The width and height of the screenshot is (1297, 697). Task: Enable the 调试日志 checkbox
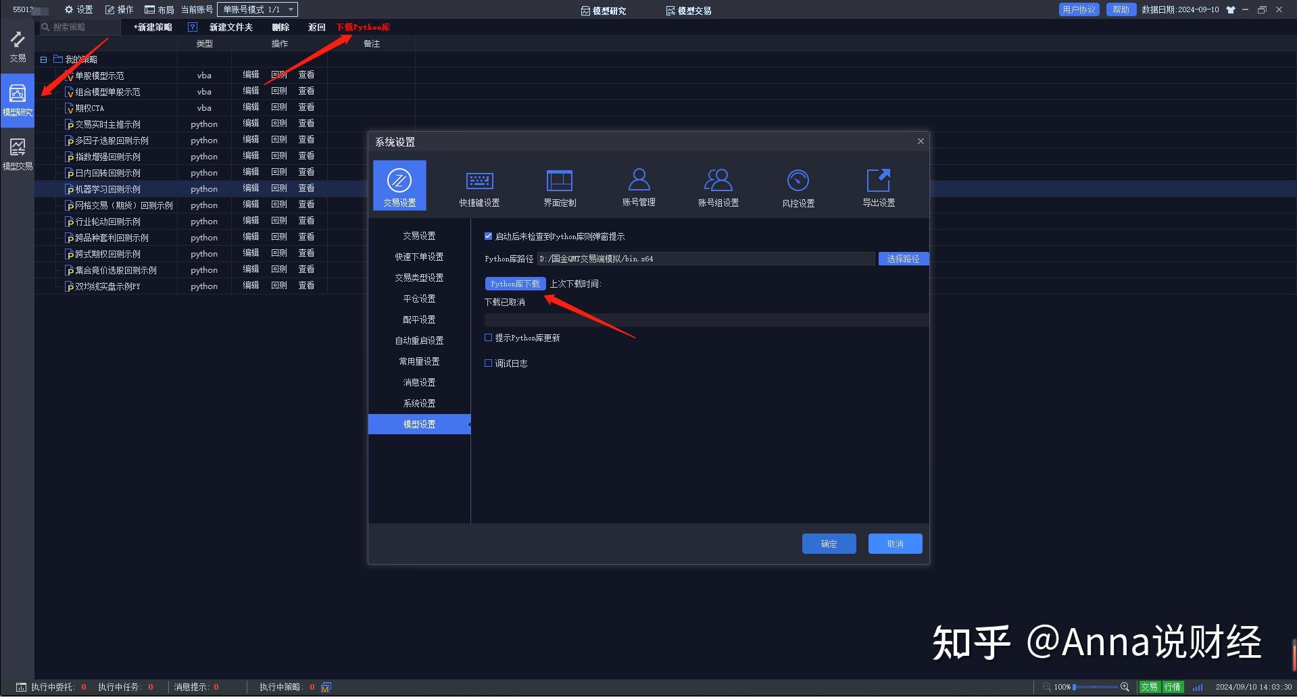point(488,363)
